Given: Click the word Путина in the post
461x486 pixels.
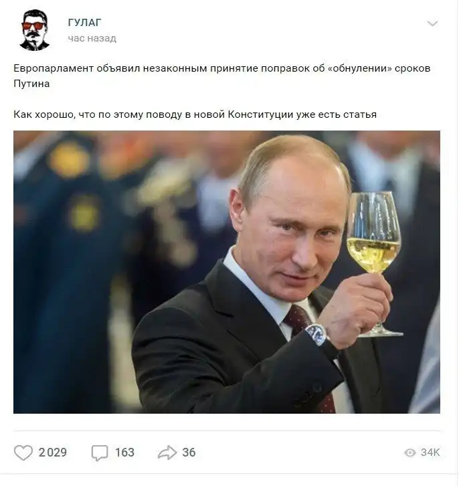Looking at the screenshot, I should click(x=31, y=84).
